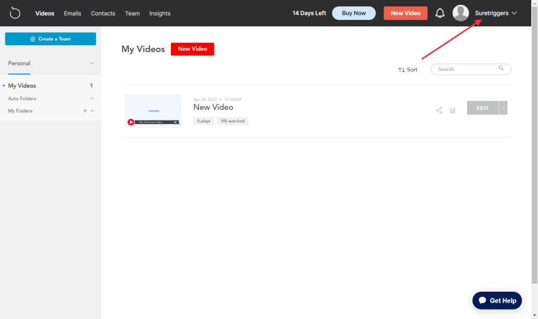Open the notifications bell
Viewport: 538px width, 319px height.
[440, 13]
